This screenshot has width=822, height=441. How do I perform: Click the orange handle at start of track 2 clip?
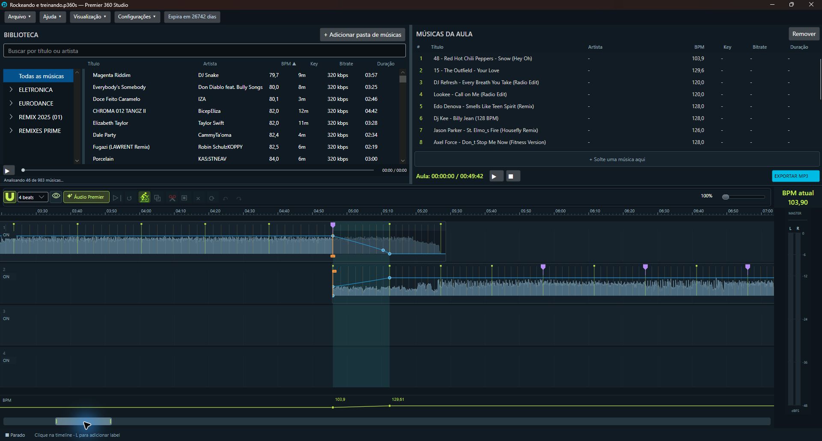pyautogui.click(x=334, y=271)
